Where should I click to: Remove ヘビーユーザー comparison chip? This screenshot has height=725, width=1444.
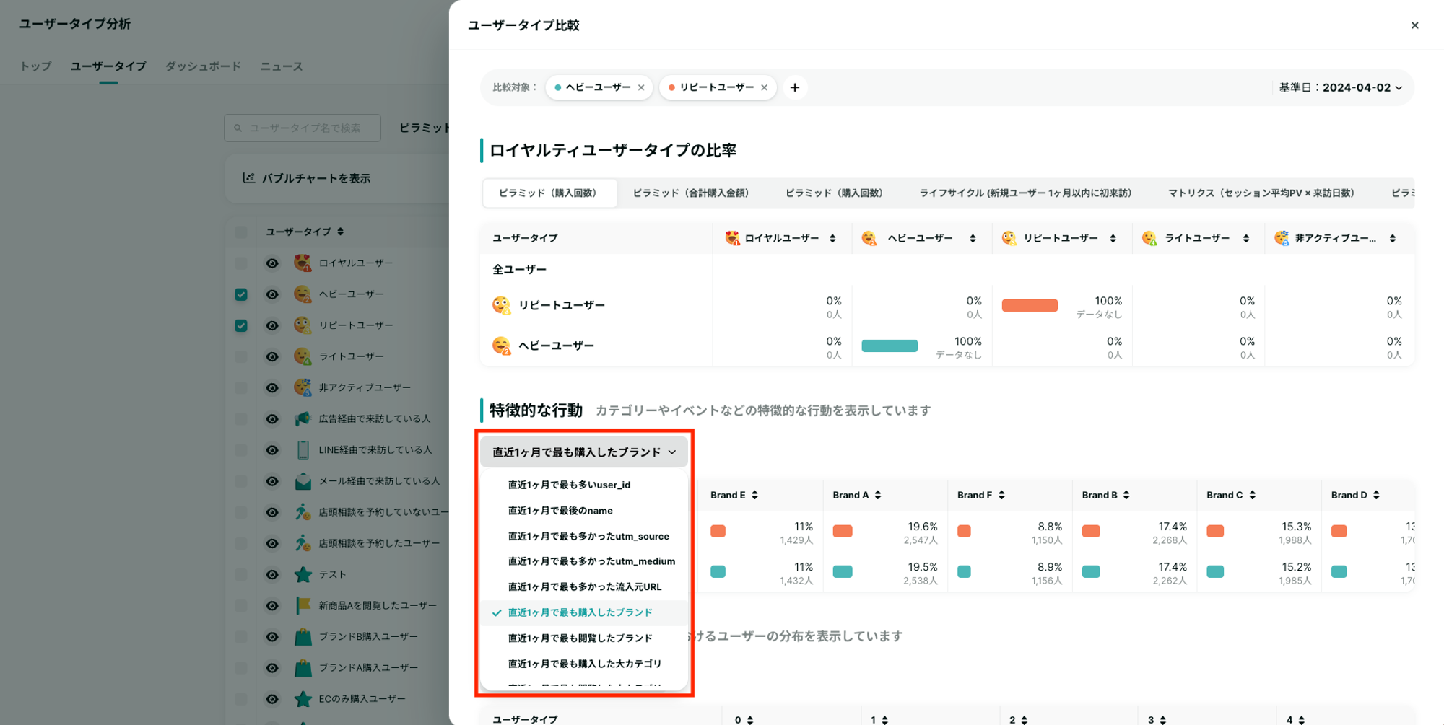pos(640,87)
